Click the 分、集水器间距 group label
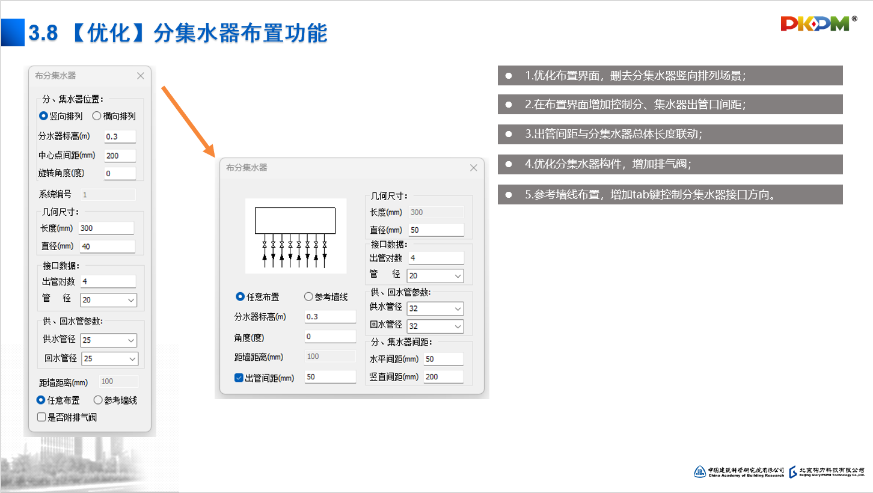 pos(402,342)
